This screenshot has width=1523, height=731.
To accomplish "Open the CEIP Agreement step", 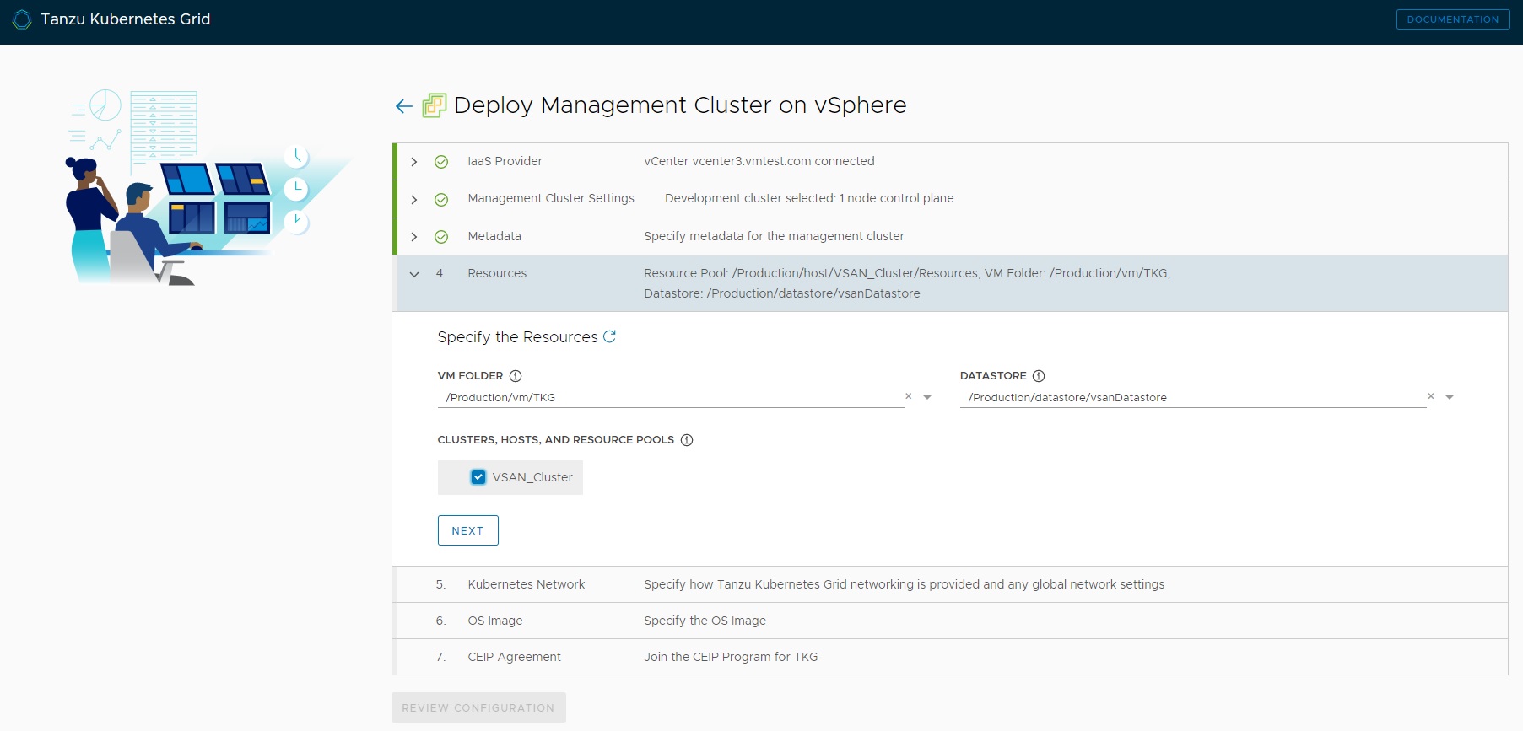I will coord(950,657).
